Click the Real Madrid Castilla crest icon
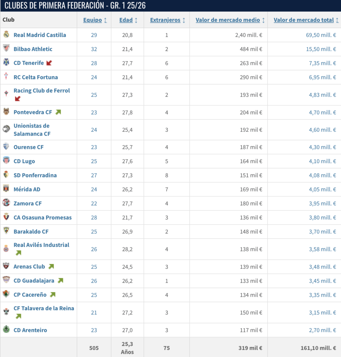This screenshot has height=357, width=341. [x=6, y=35]
